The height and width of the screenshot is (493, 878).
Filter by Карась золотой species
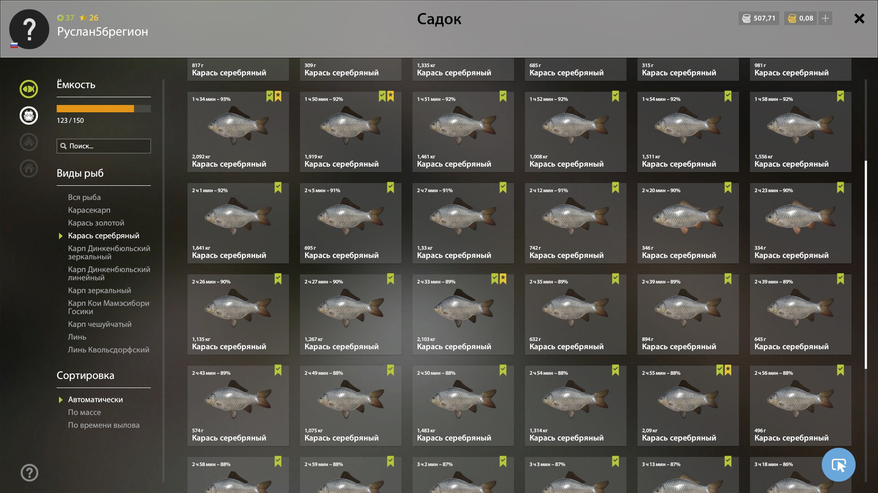96,223
